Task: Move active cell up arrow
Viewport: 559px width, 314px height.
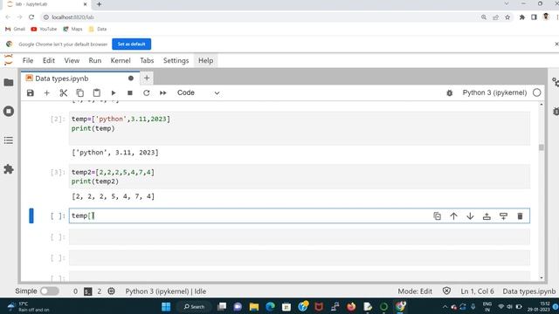Action: coord(453,216)
